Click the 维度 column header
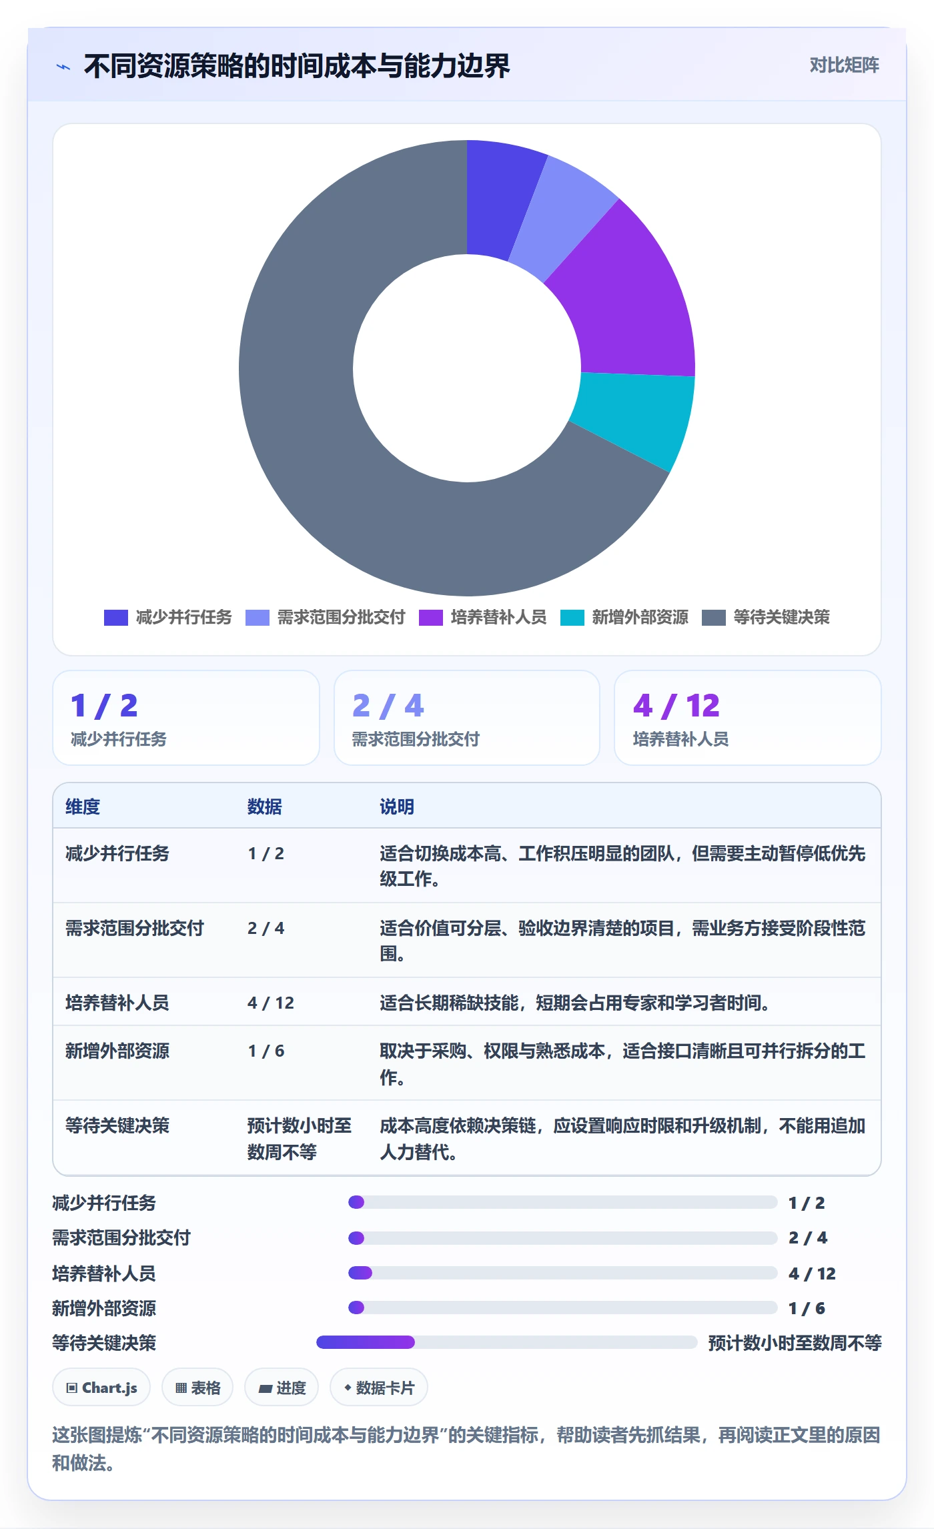 coord(83,807)
